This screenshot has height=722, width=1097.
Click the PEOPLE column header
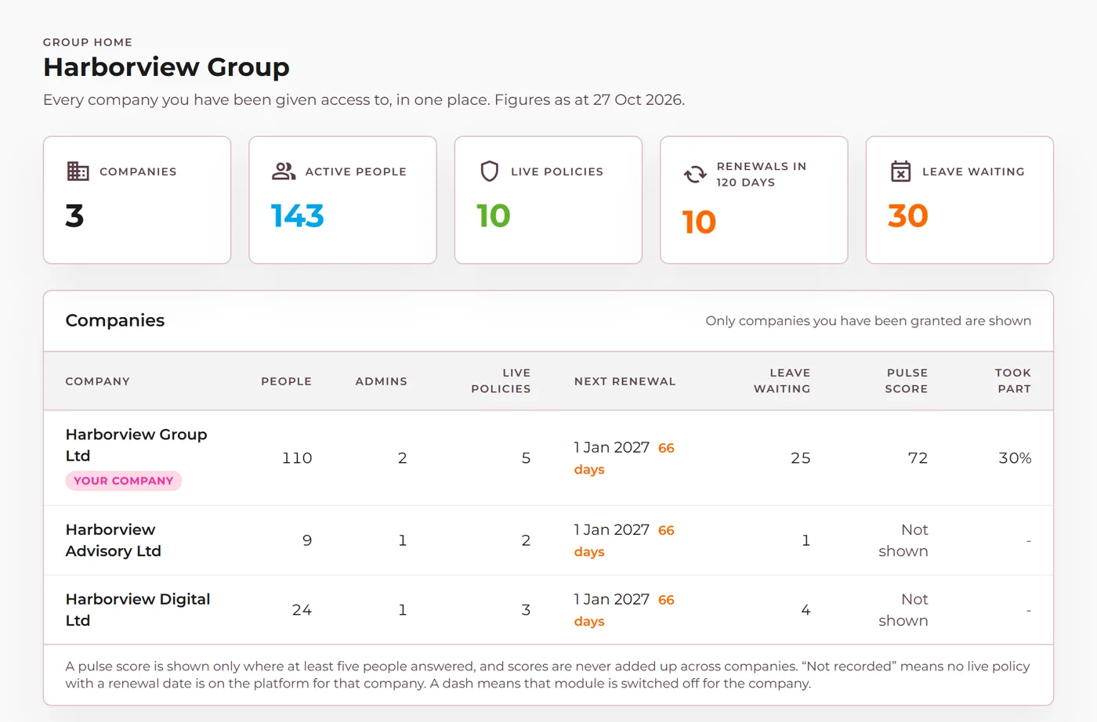pyautogui.click(x=287, y=381)
